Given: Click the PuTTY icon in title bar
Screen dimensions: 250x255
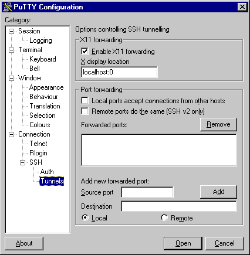Looking at the screenshot, I should pos(8,7).
